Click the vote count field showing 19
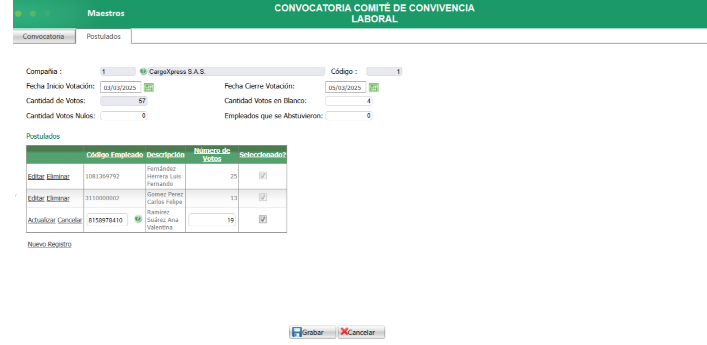 (x=212, y=220)
